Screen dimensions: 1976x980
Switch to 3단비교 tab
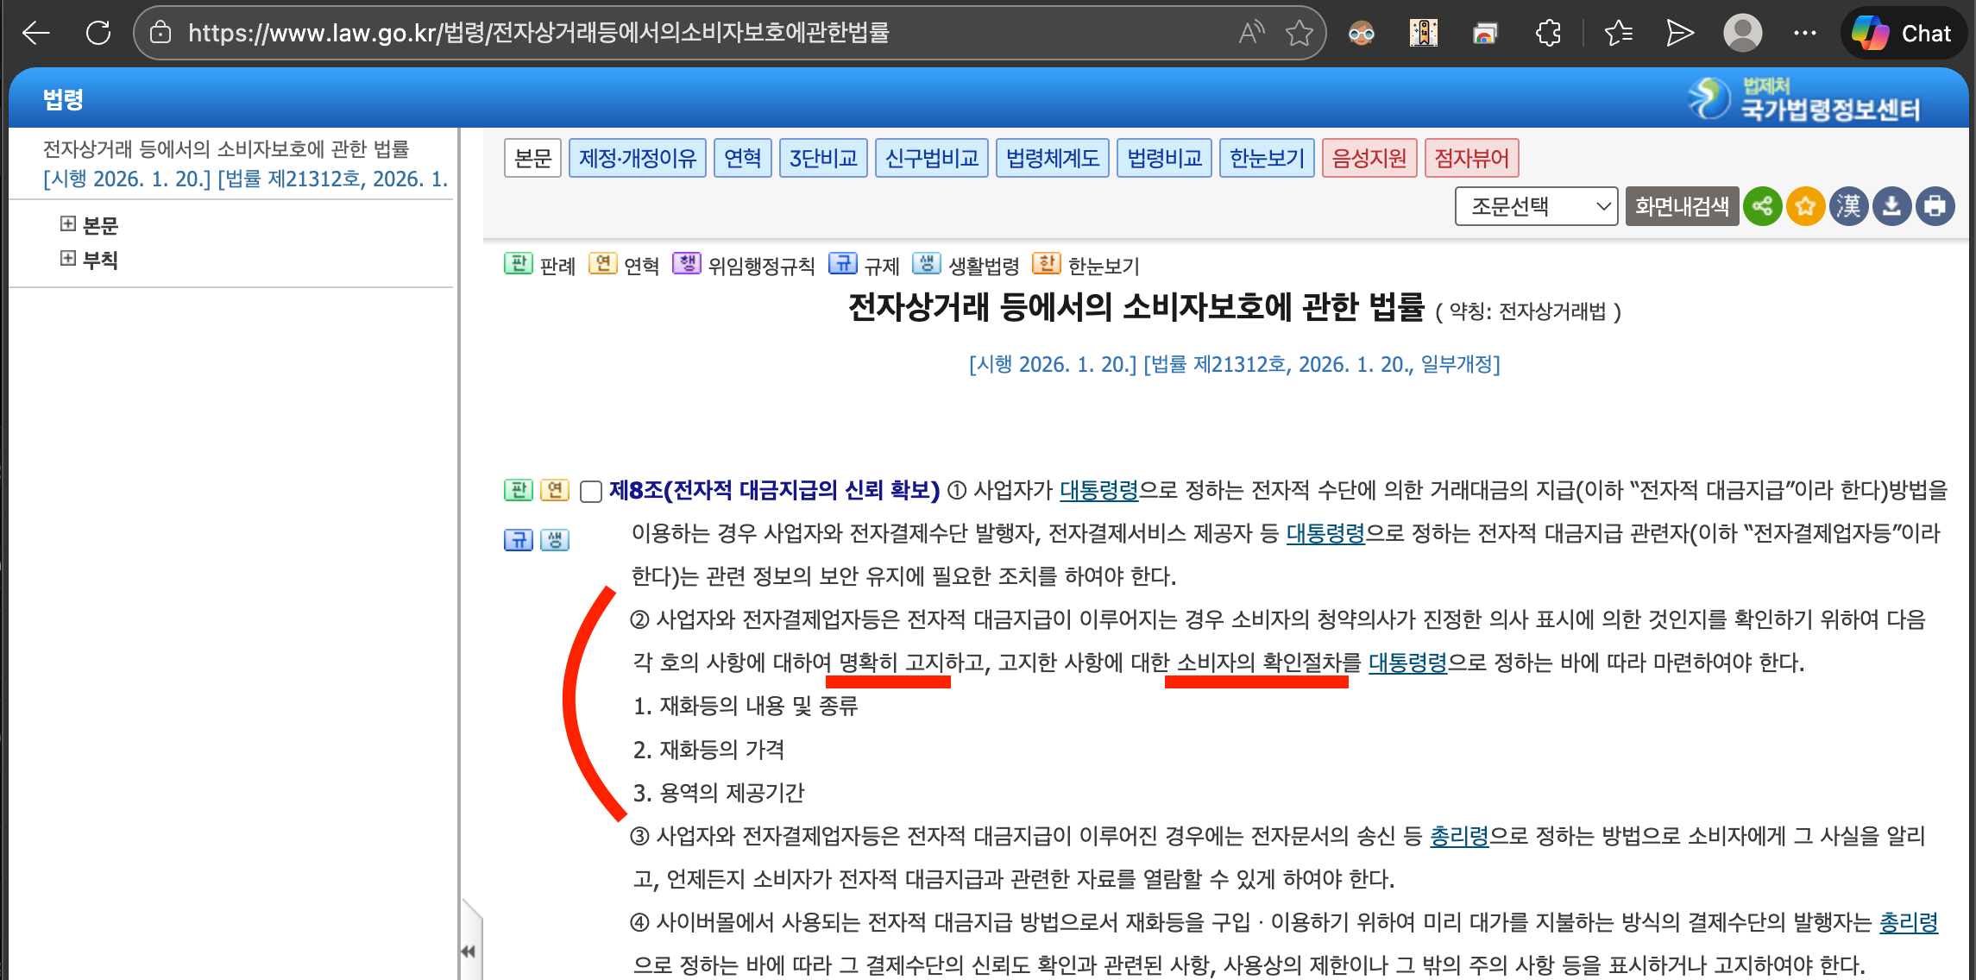(823, 158)
